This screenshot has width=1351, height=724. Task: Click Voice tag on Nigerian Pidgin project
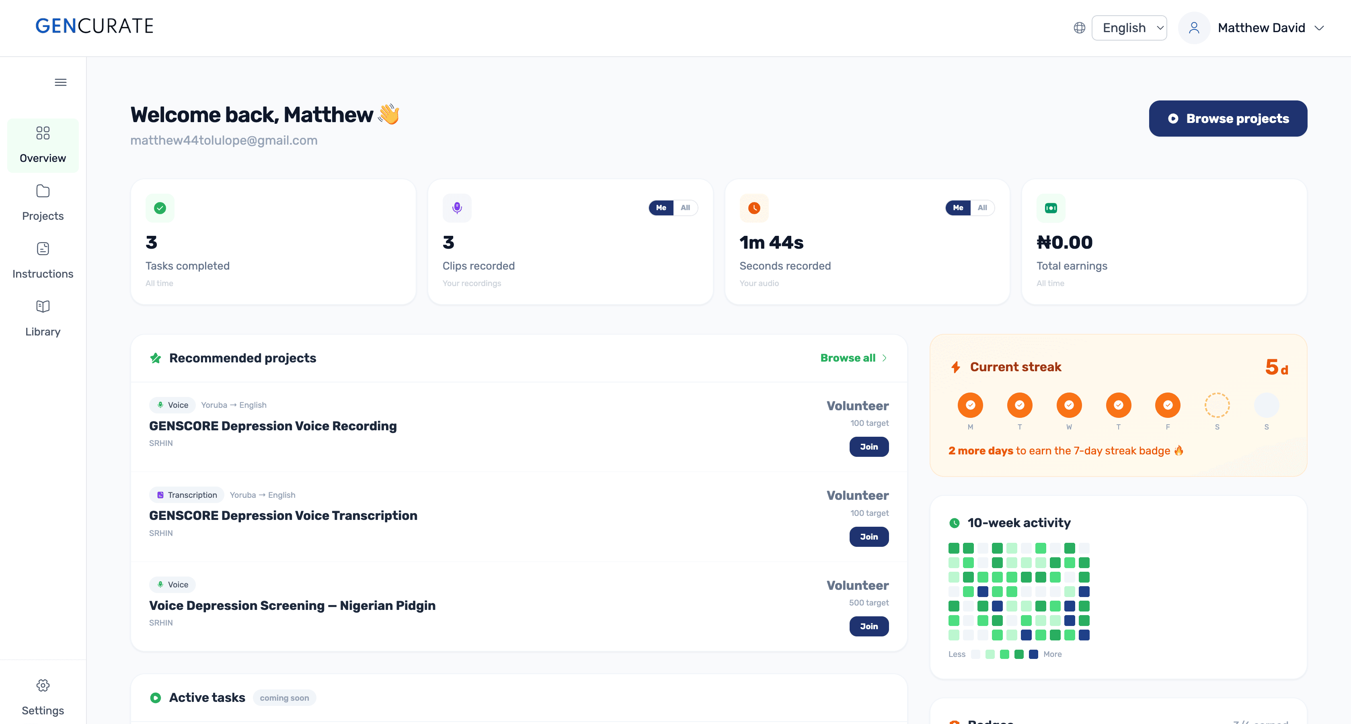[x=172, y=585]
